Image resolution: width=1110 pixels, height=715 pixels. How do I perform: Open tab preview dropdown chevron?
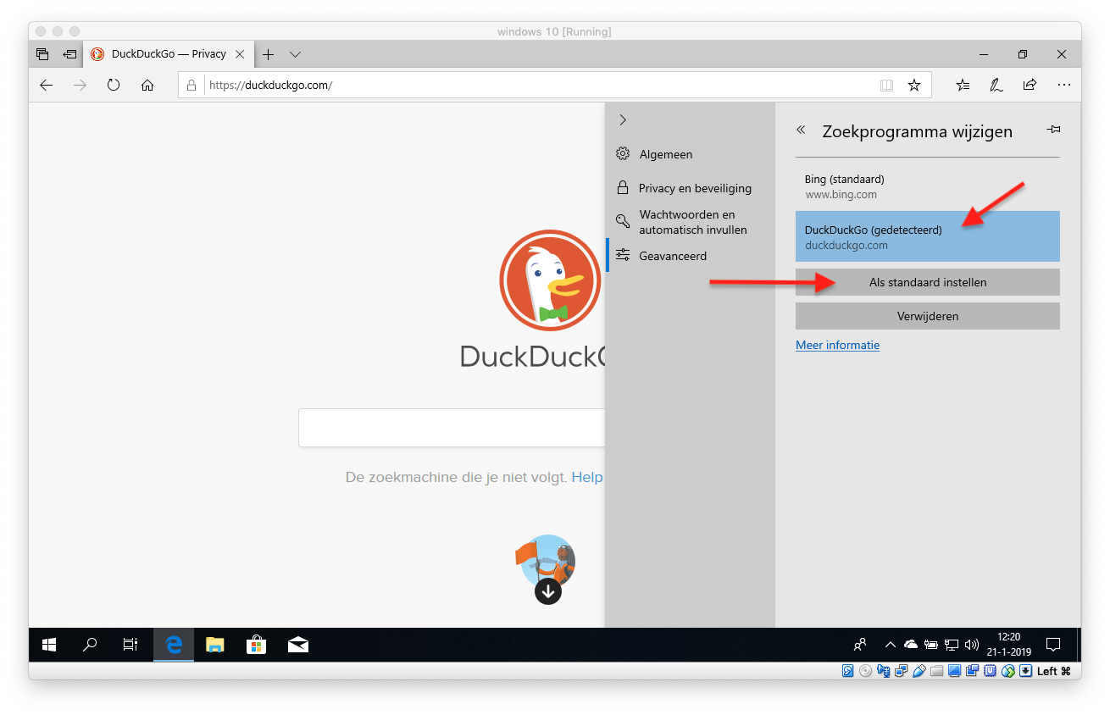pyautogui.click(x=295, y=54)
